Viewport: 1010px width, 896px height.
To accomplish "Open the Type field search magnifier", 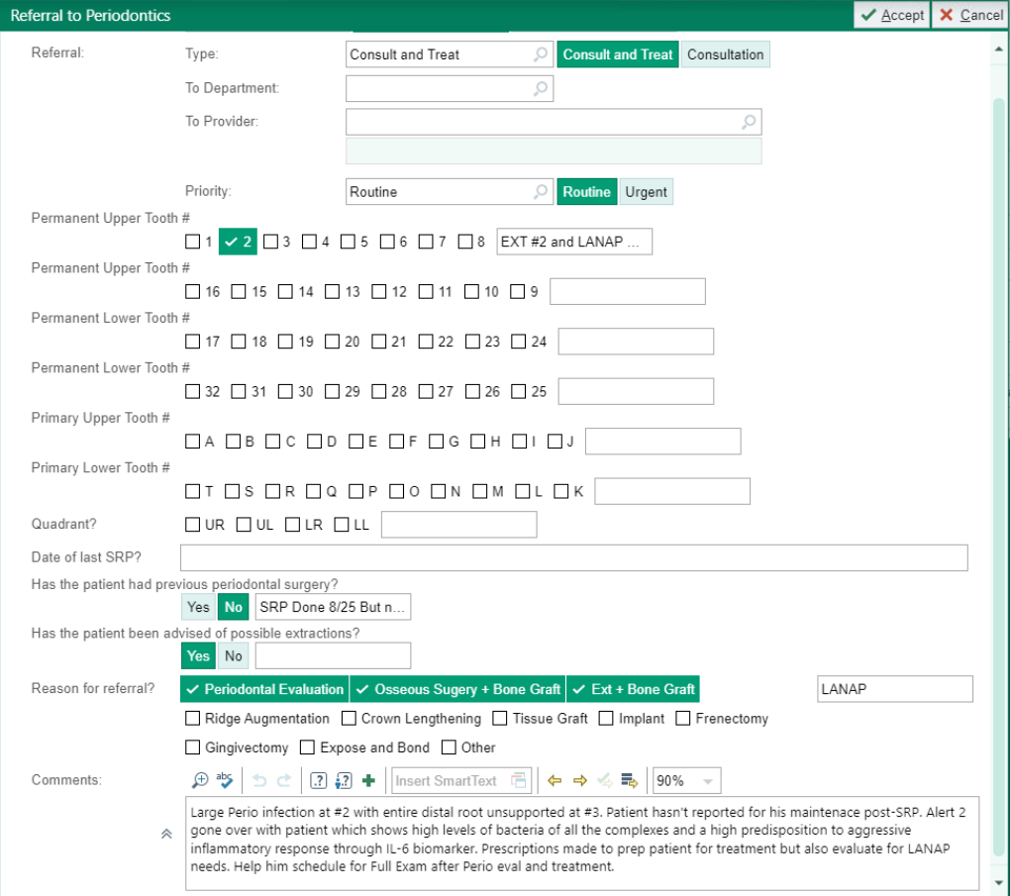I will [541, 54].
